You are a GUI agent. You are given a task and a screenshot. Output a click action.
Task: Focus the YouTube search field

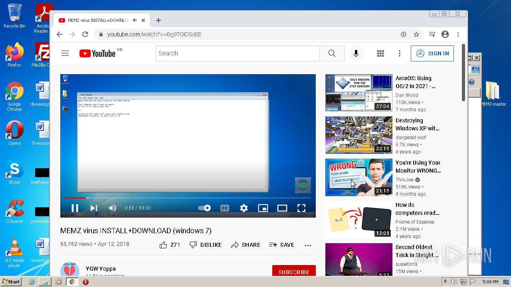point(238,53)
